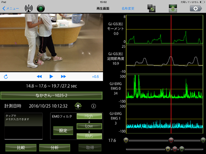Tap 名称変更 to rename recording
Viewport: 206px width, 154px height.
(x=128, y=8)
